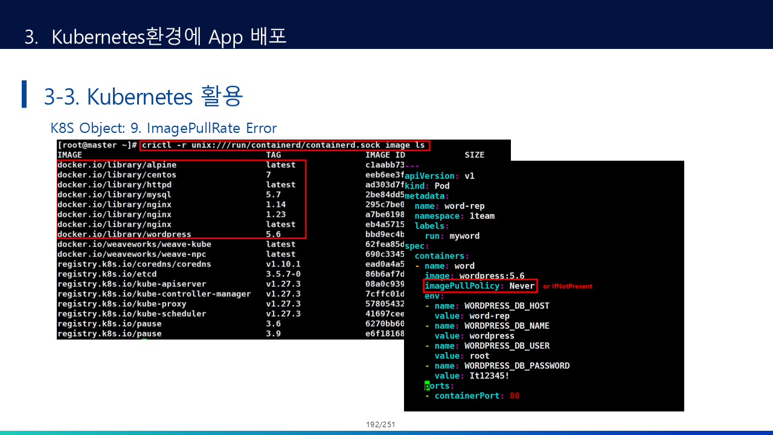Click the pause image tag "3.6"
Image resolution: width=773 pixels, height=435 pixels.
(x=274, y=324)
